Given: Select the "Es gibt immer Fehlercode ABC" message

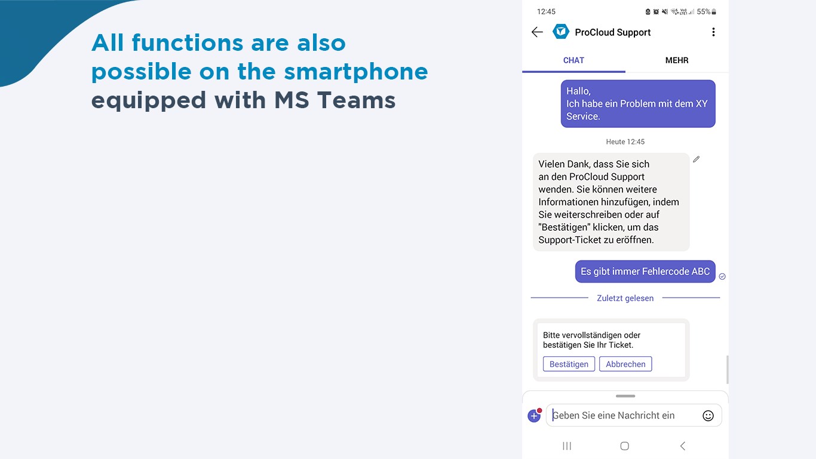Looking at the screenshot, I should click(x=645, y=271).
